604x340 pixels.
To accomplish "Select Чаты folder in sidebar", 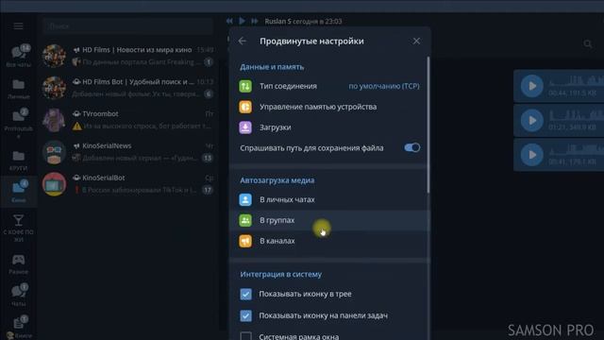I will click(19, 296).
